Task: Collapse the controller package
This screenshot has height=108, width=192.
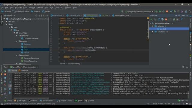Action: tap(17, 36)
